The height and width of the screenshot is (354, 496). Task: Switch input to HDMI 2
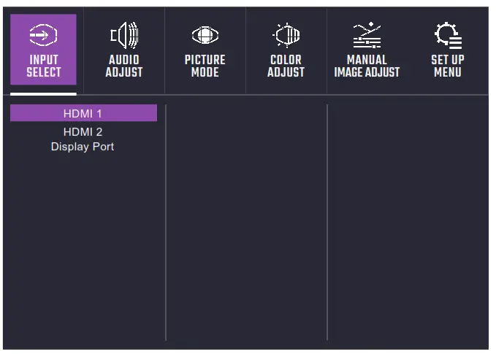click(x=83, y=132)
